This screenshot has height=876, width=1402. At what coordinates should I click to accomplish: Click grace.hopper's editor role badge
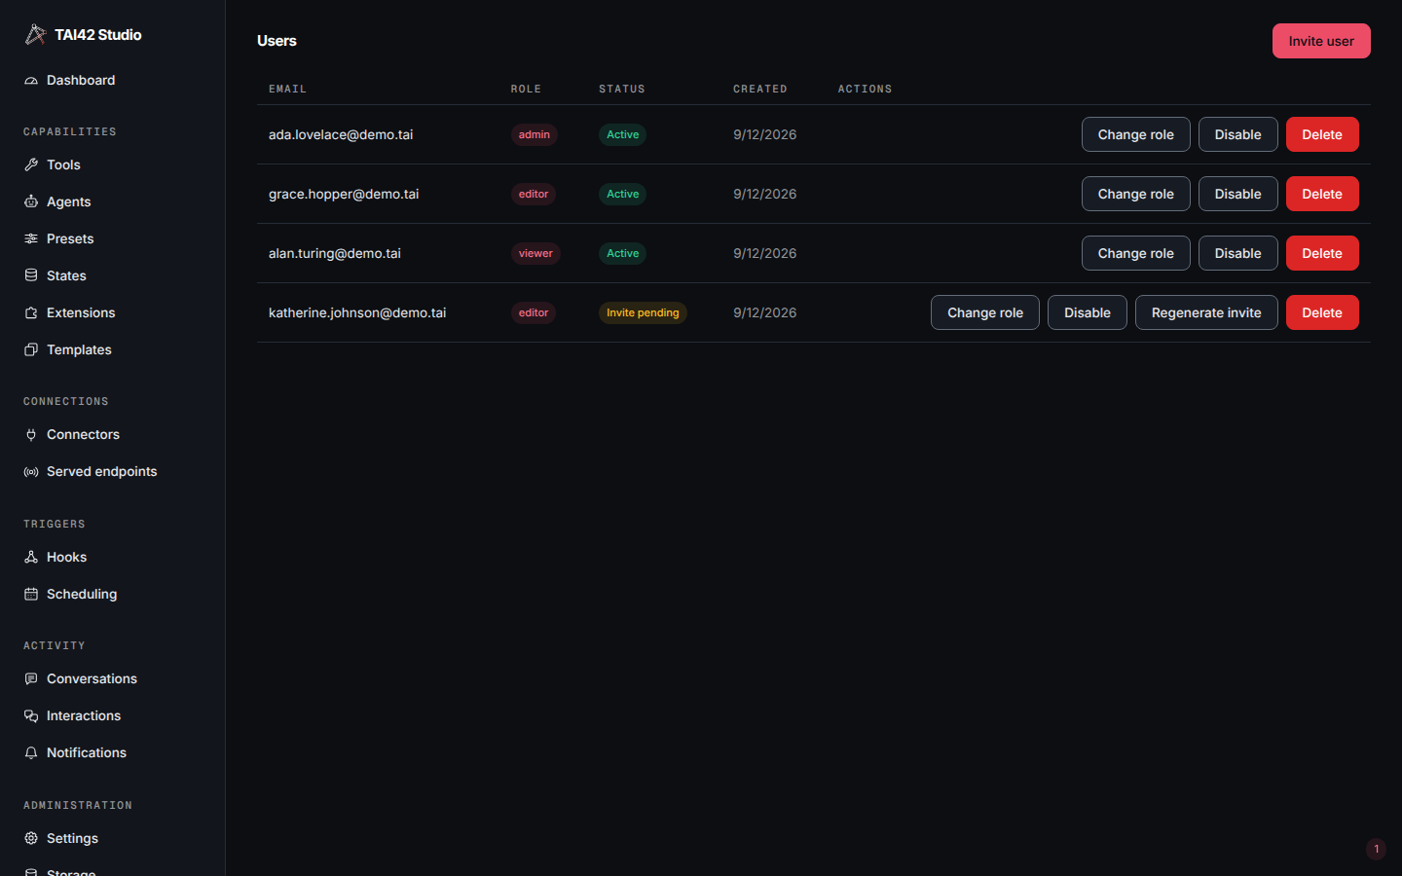(534, 194)
